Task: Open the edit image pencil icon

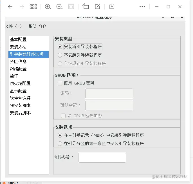Action: (x=97, y=6)
